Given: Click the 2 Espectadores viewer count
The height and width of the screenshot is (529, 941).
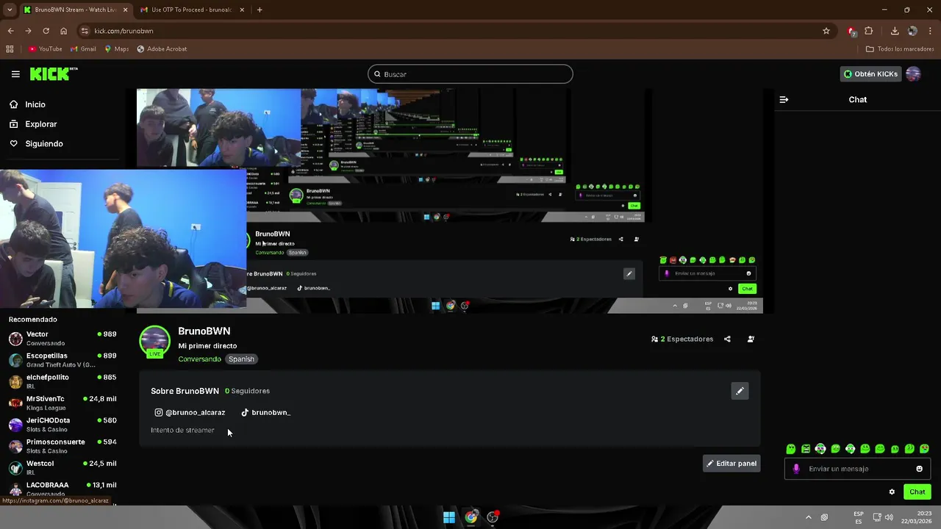Looking at the screenshot, I should (x=682, y=339).
